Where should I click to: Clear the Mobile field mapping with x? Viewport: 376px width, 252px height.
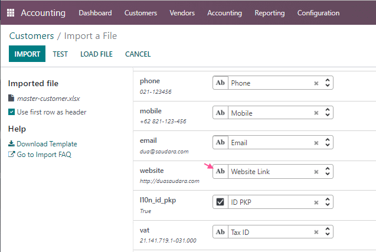pos(316,113)
